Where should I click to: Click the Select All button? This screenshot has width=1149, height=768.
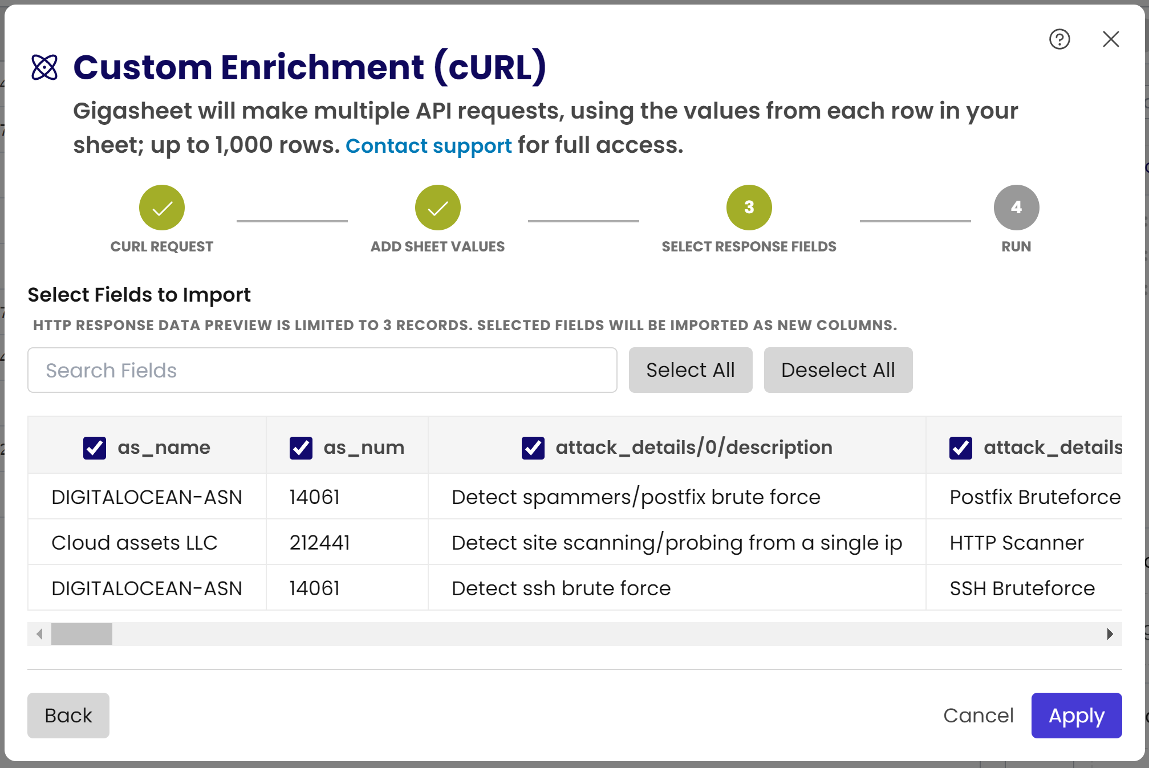point(691,369)
